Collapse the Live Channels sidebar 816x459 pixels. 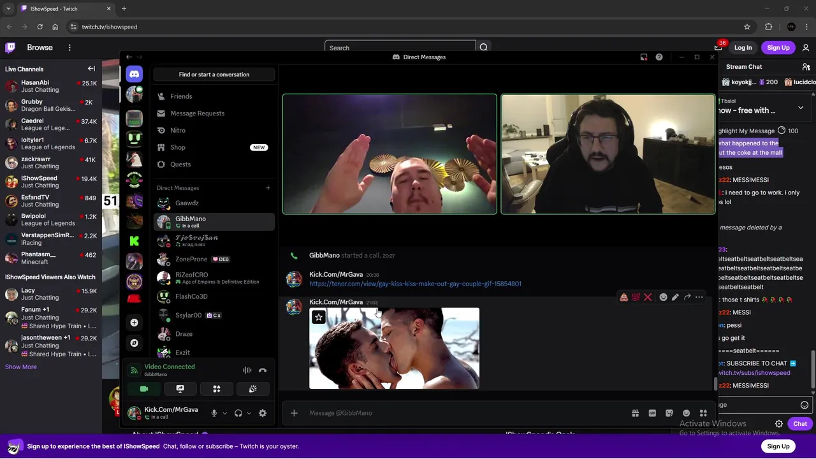point(91,69)
